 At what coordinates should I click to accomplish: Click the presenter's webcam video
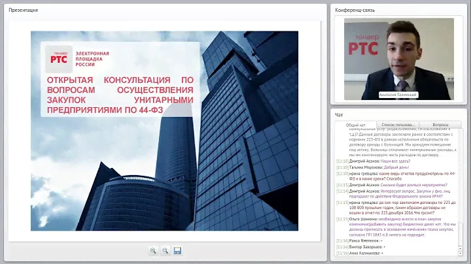(x=397, y=58)
